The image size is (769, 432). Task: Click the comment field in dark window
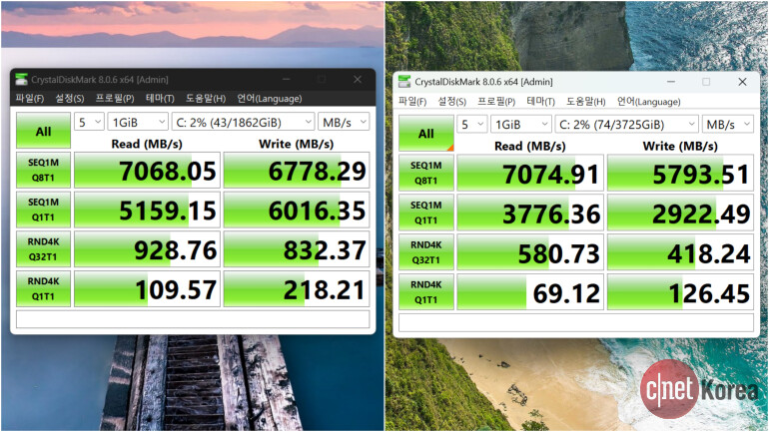193,319
